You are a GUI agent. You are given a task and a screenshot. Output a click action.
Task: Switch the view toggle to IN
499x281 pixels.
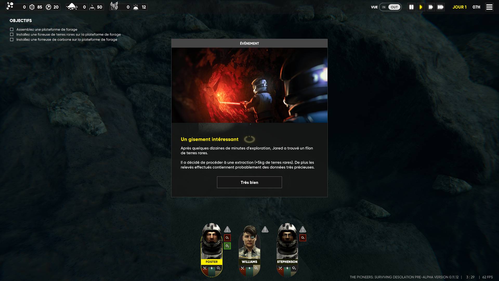pyautogui.click(x=384, y=7)
